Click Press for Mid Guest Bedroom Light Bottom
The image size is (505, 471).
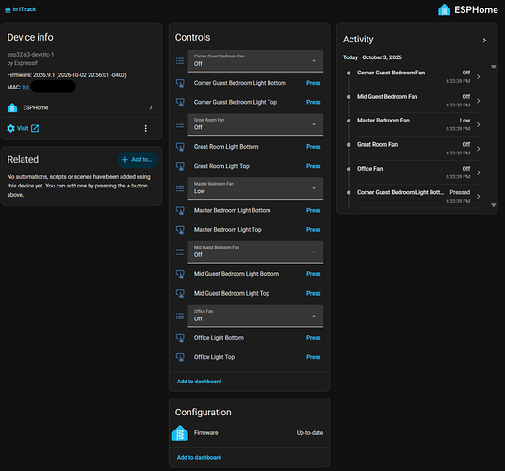coord(314,274)
